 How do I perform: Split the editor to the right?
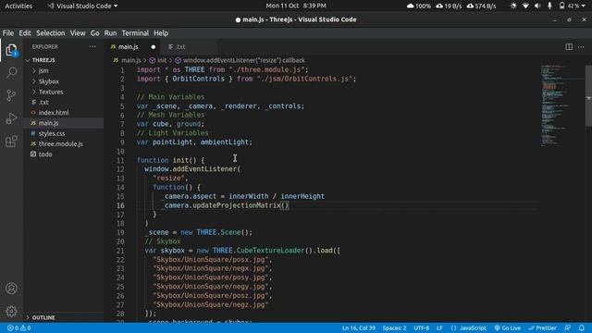(x=569, y=47)
